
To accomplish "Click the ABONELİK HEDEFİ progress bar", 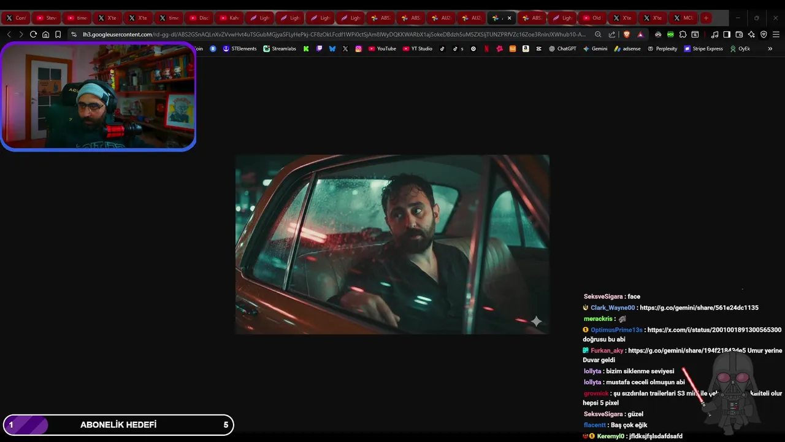I will tap(118, 425).
